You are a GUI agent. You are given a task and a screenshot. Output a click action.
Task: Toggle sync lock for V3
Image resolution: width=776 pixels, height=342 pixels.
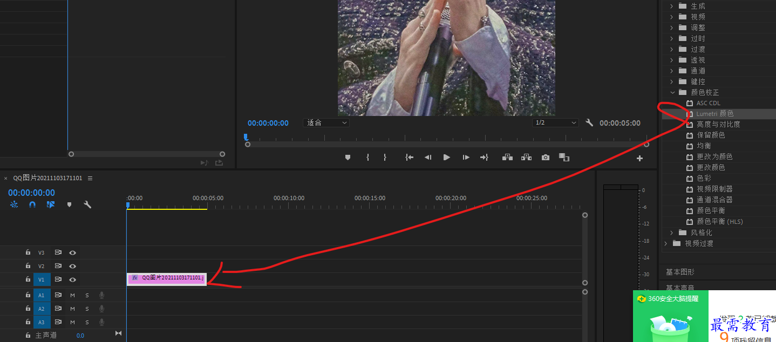pyautogui.click(x=58, y=252)
